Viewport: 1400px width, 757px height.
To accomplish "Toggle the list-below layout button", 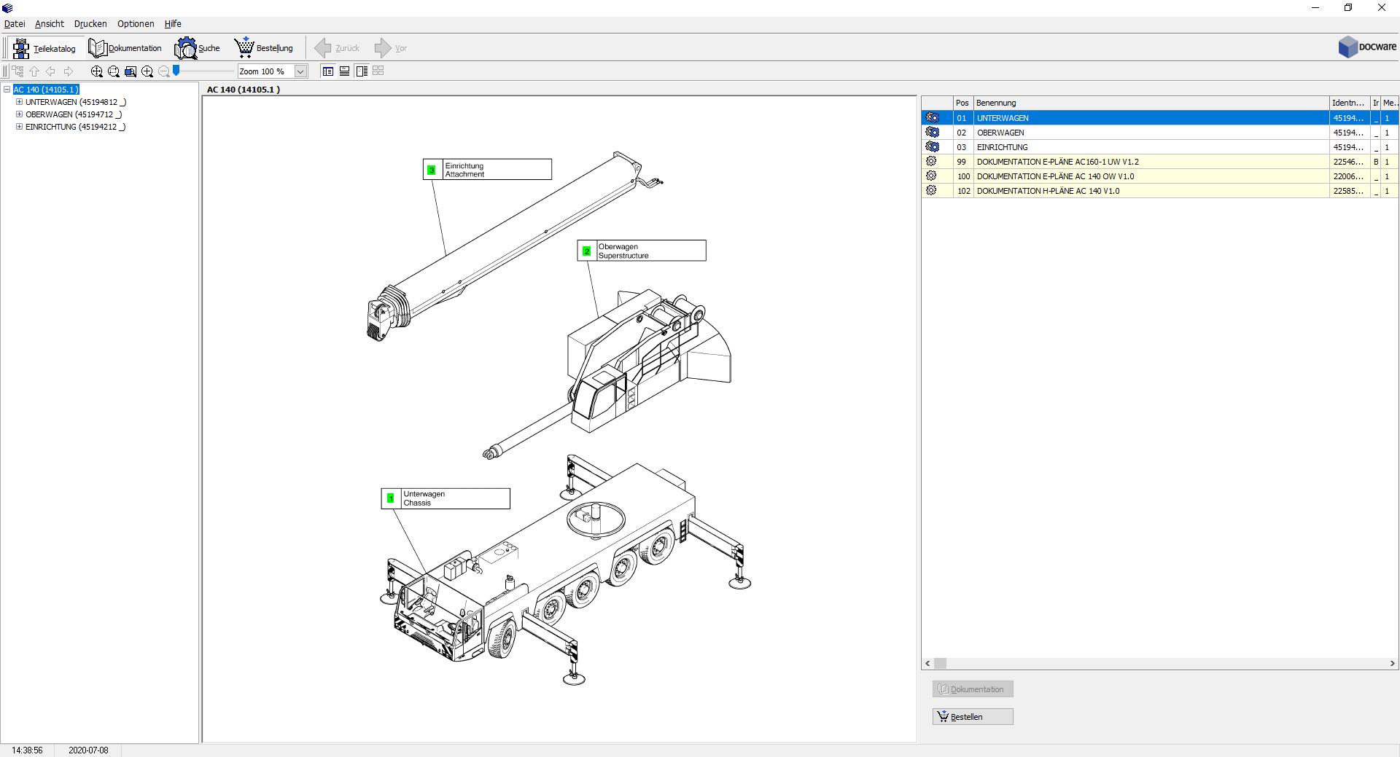I will 344,71.
